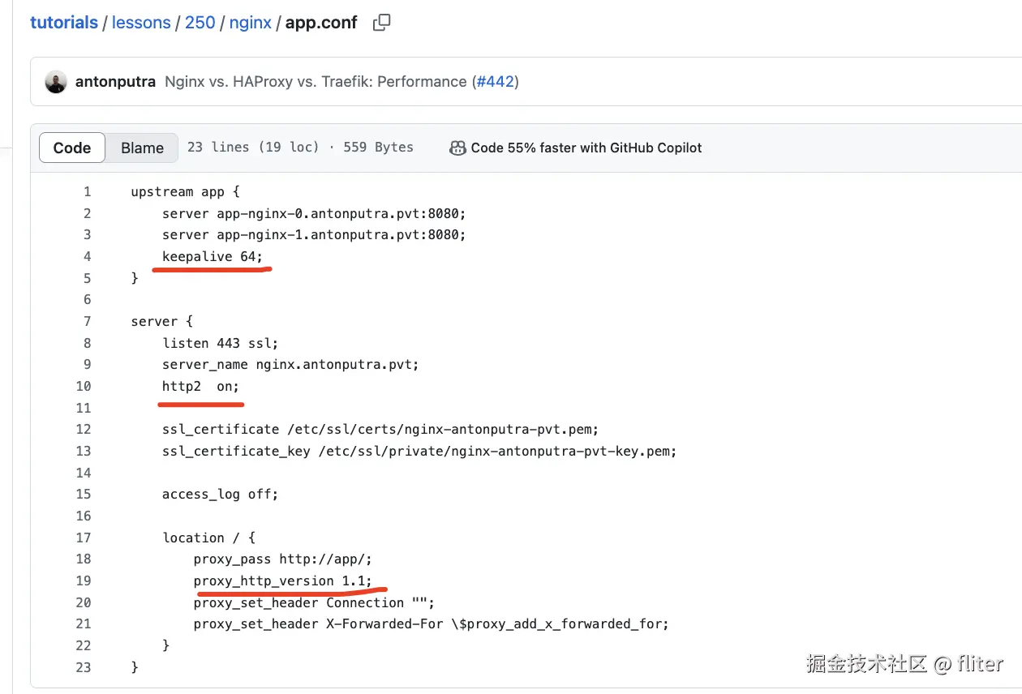The image size is (1022, 694).
Task: Go to the nginx folder breadcrumb
Action: coord(250,23)
